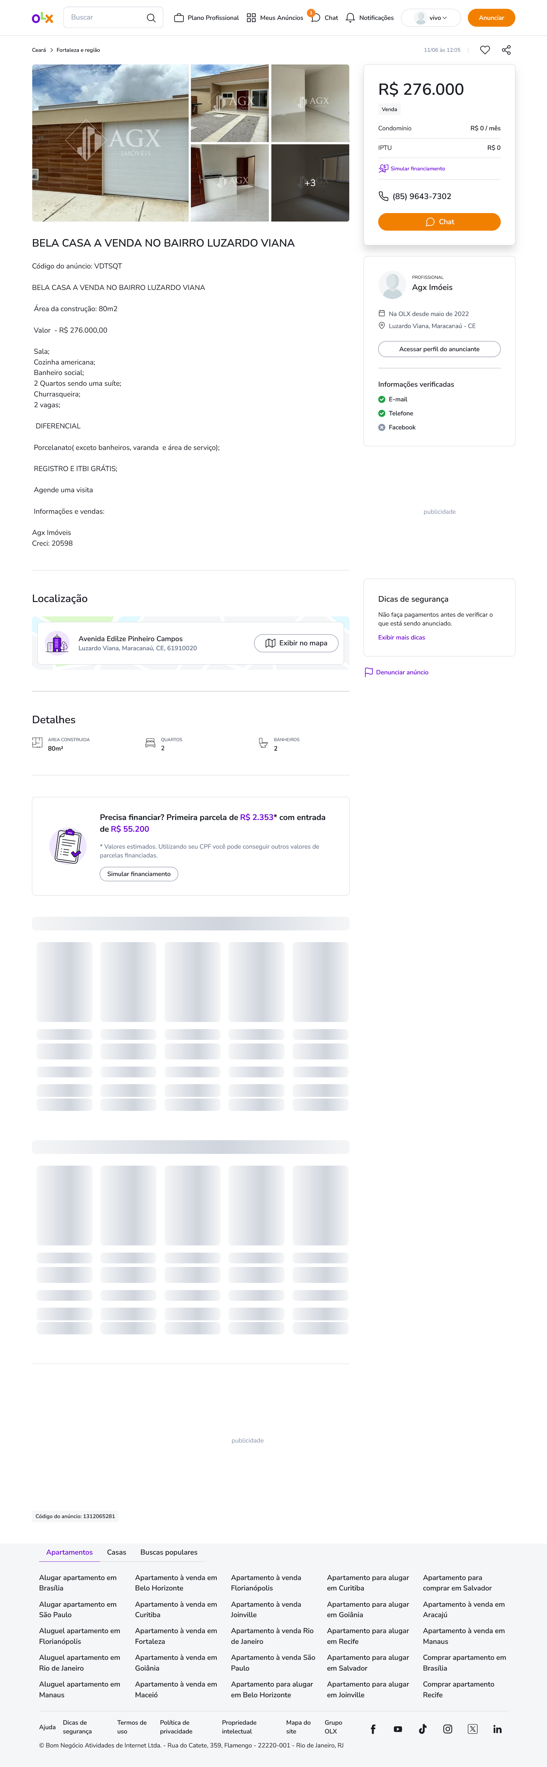
Task: Open Apartamento à venda em Fortaleza
Action: (176, 1636)
